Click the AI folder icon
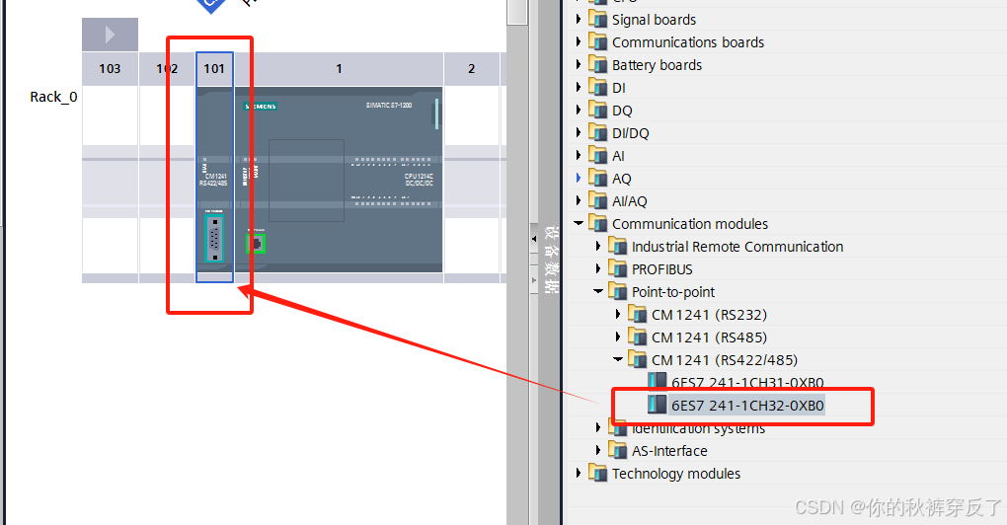Viewport: 1007px width, 525px height. pyautogui.click(x=597, y=155)
